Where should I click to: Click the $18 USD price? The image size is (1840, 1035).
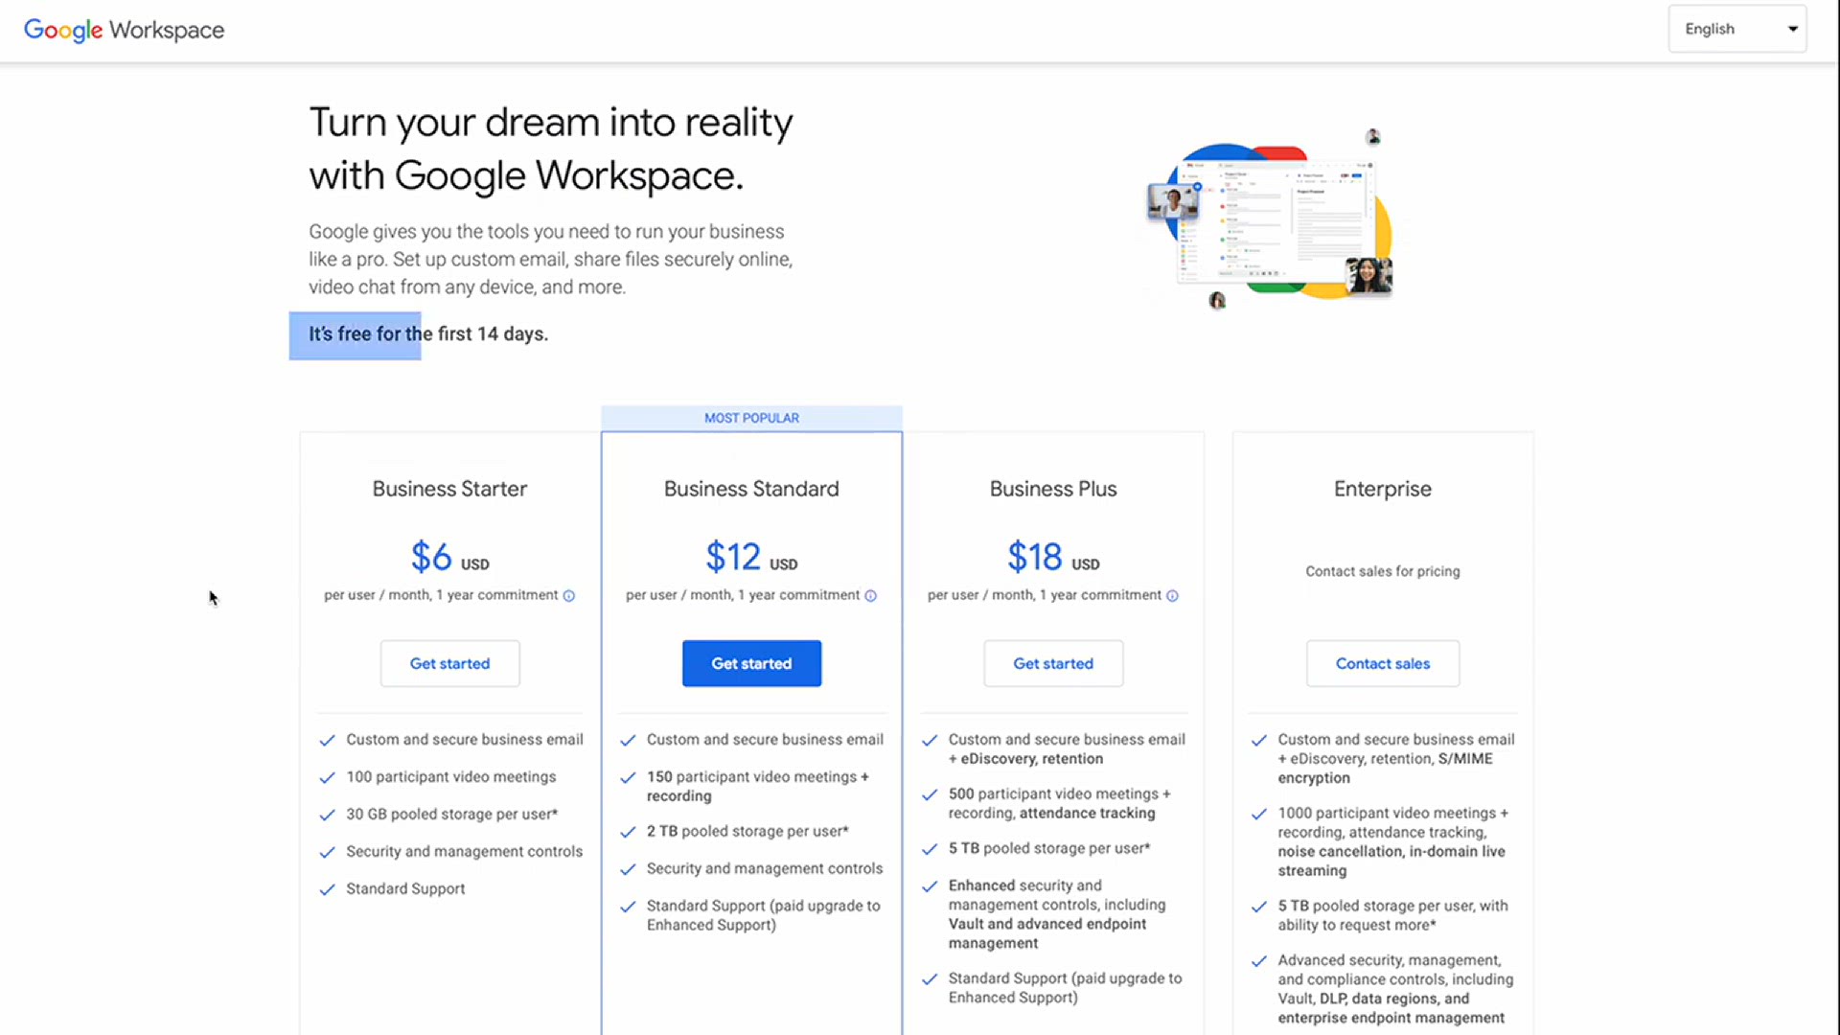click(x=1053, y=557)
